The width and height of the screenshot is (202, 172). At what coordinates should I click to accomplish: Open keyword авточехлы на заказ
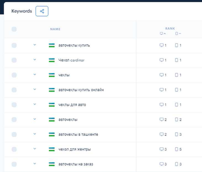[76, 164]
